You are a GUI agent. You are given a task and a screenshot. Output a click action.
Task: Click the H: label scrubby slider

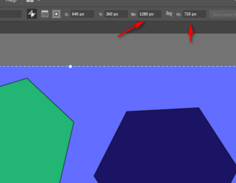pos(178,14)
